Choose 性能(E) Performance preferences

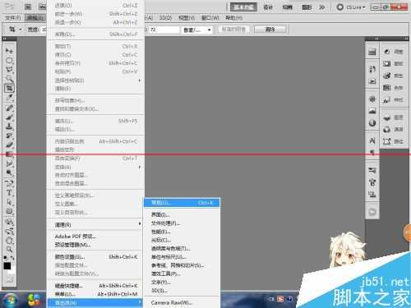point(182,232)
